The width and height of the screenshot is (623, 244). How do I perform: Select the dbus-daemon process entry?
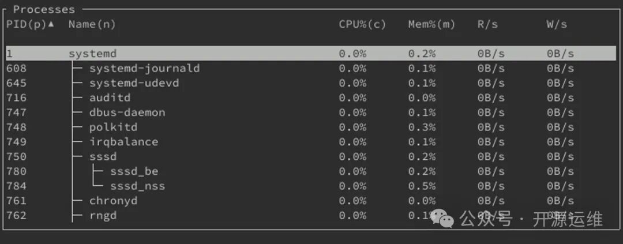[127, 112]
